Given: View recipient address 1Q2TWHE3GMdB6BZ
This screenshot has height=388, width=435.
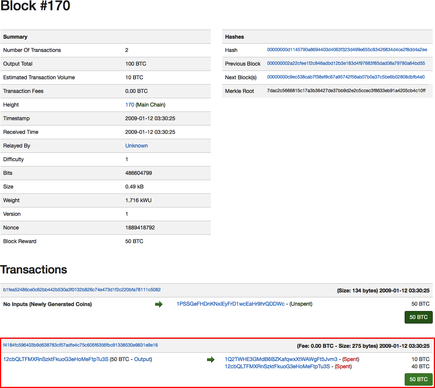Looking at the screenshot, I should [281, 359].
